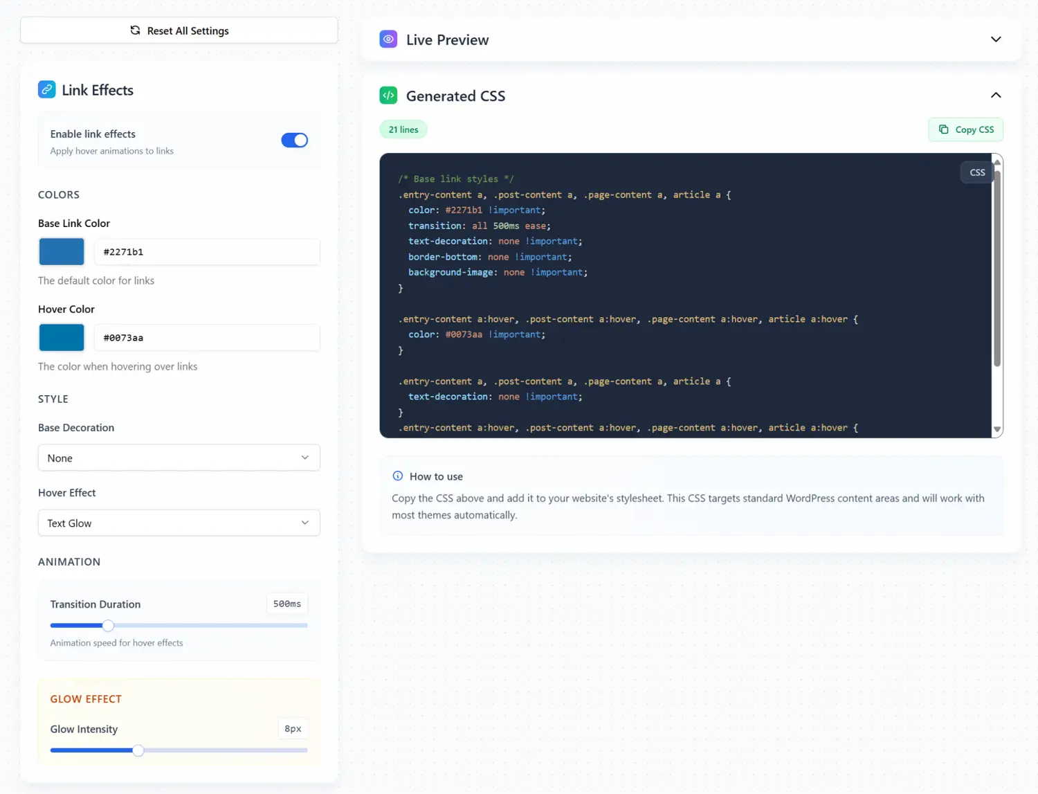The height and width of the screenshot is (794, 1038).
Task: Click the STYLE section label
Action: [53, 399]
